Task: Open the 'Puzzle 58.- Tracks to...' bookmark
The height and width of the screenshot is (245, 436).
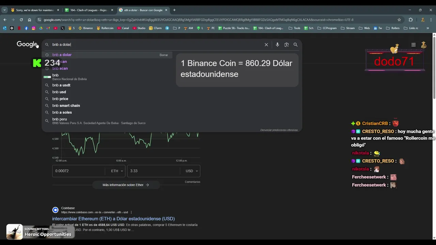Action: click(x=234, y=28)
